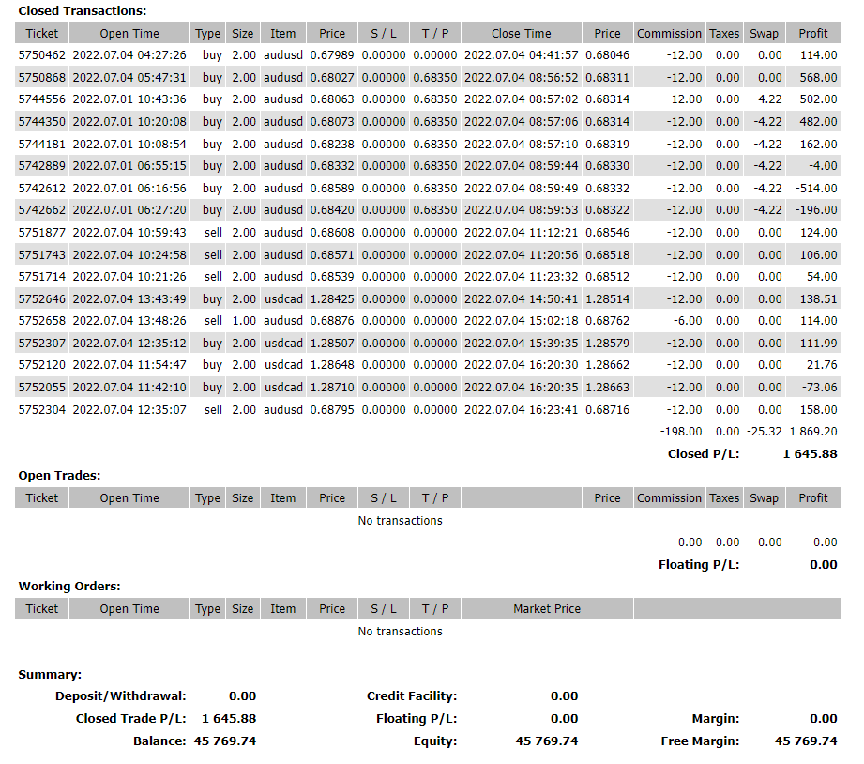Click profit value -73.06
This screenshot has height=764, width=864.
click(x=819, y=388)
